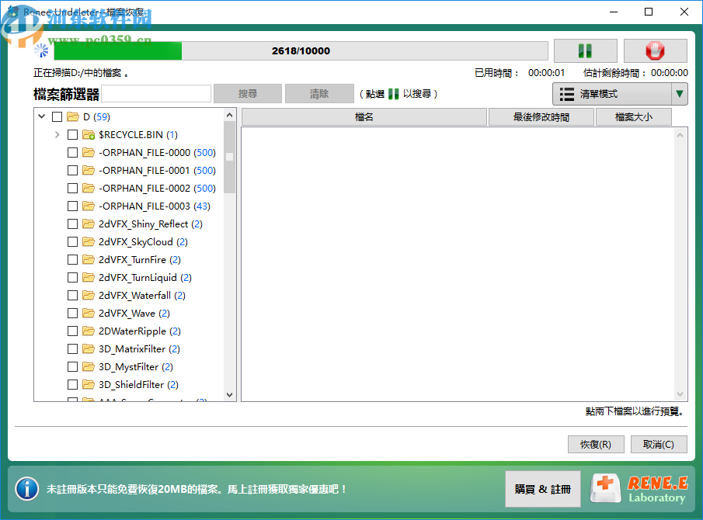Viewport: 703px width, 520px height.
Task: Pause the scan with the green pause icon
Action: (585, 50)
